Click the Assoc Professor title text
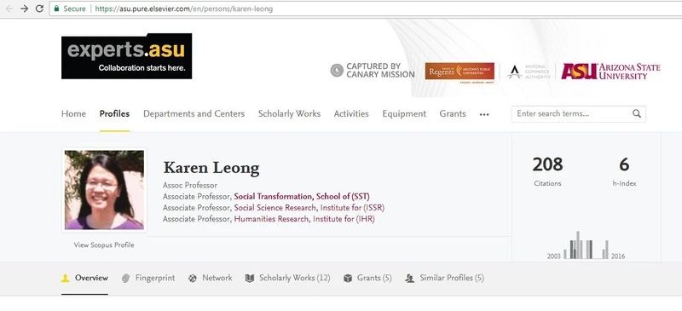This screenshot has height=311, width=682. 190,185
